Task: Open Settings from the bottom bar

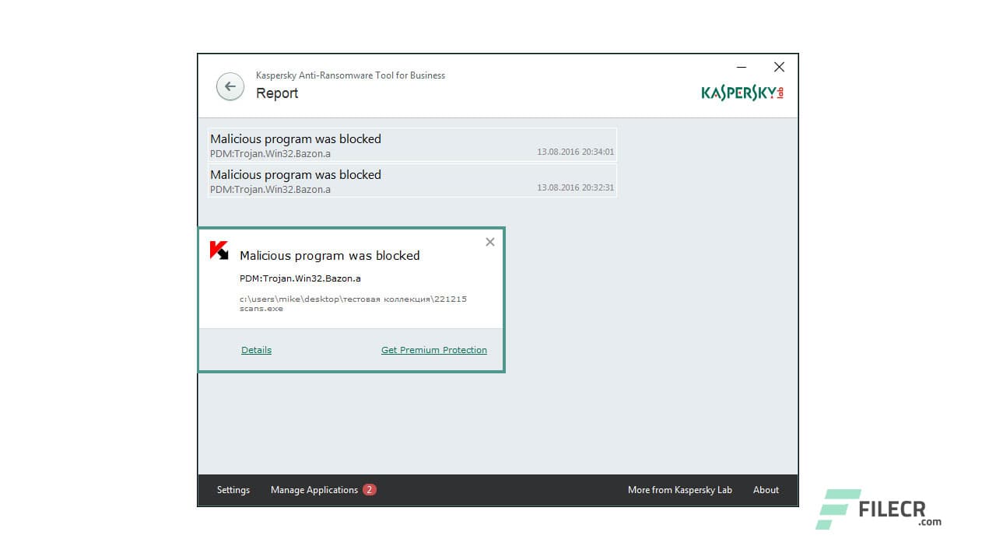Action: click(x=233, y=489)
